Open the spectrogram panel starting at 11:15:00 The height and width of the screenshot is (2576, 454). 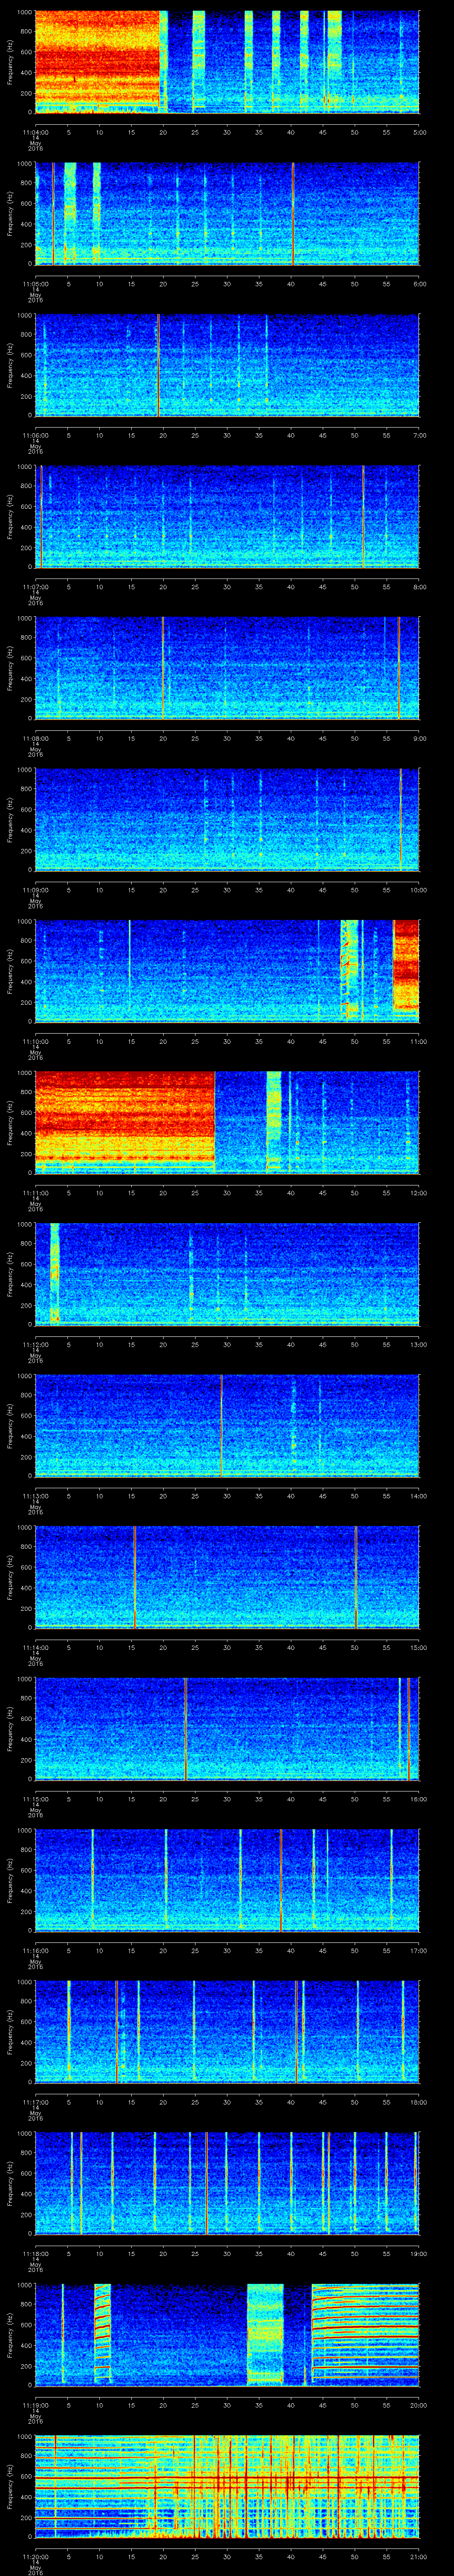coord(227,1729)
